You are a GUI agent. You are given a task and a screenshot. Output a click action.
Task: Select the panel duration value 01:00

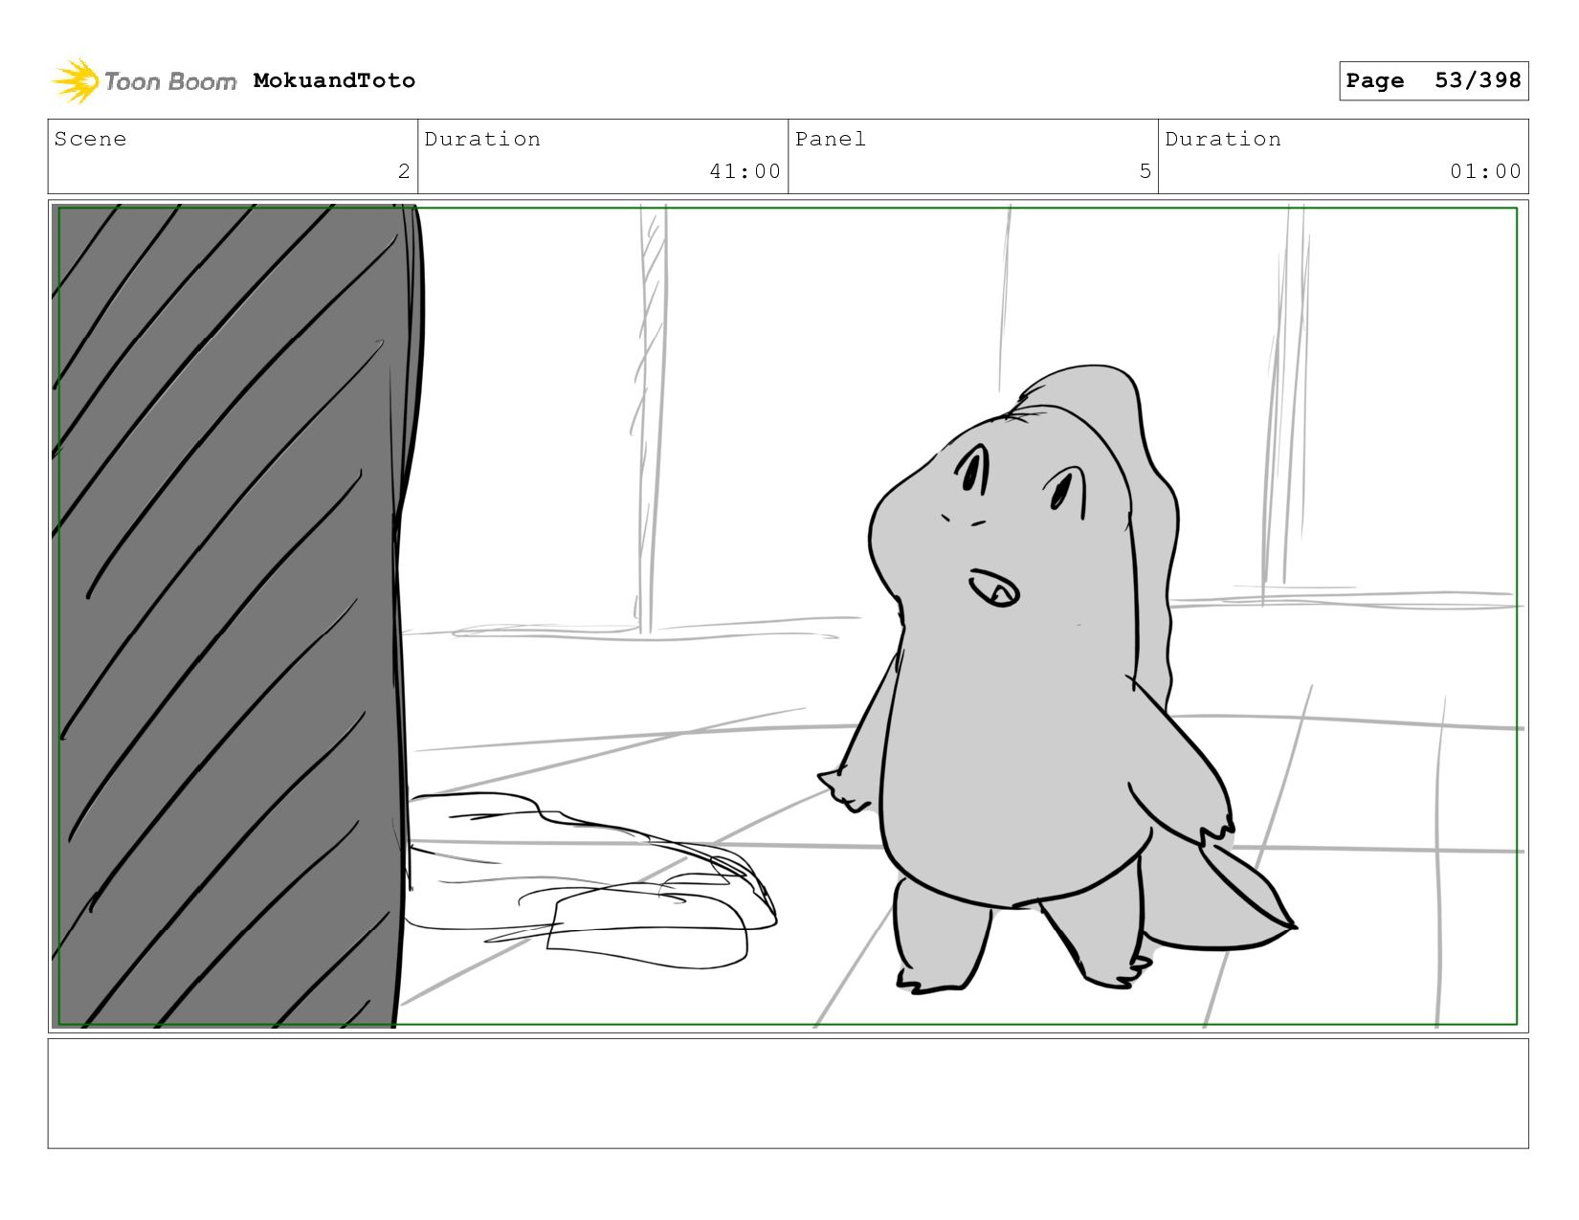click(1485, 171)
